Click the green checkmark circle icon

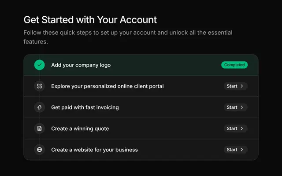(40, 65)
